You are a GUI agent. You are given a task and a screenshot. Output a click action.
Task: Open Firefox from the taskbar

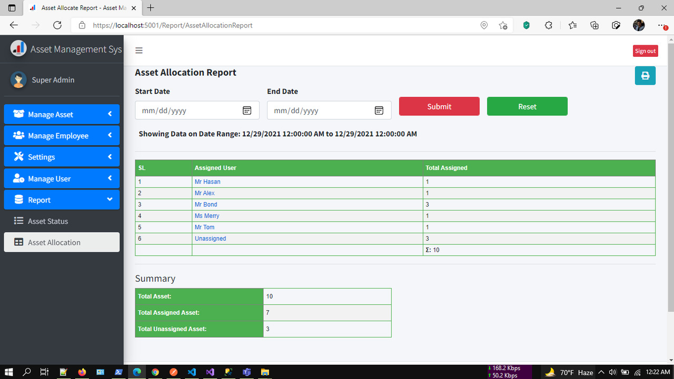(82, 372)
